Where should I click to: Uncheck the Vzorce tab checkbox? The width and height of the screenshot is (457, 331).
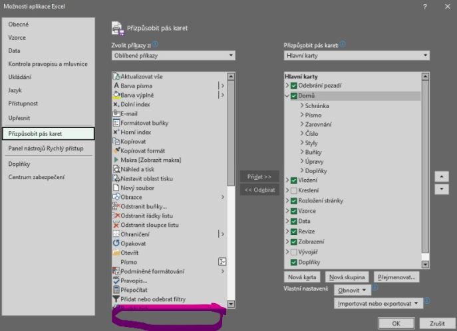tap(294, 211)
